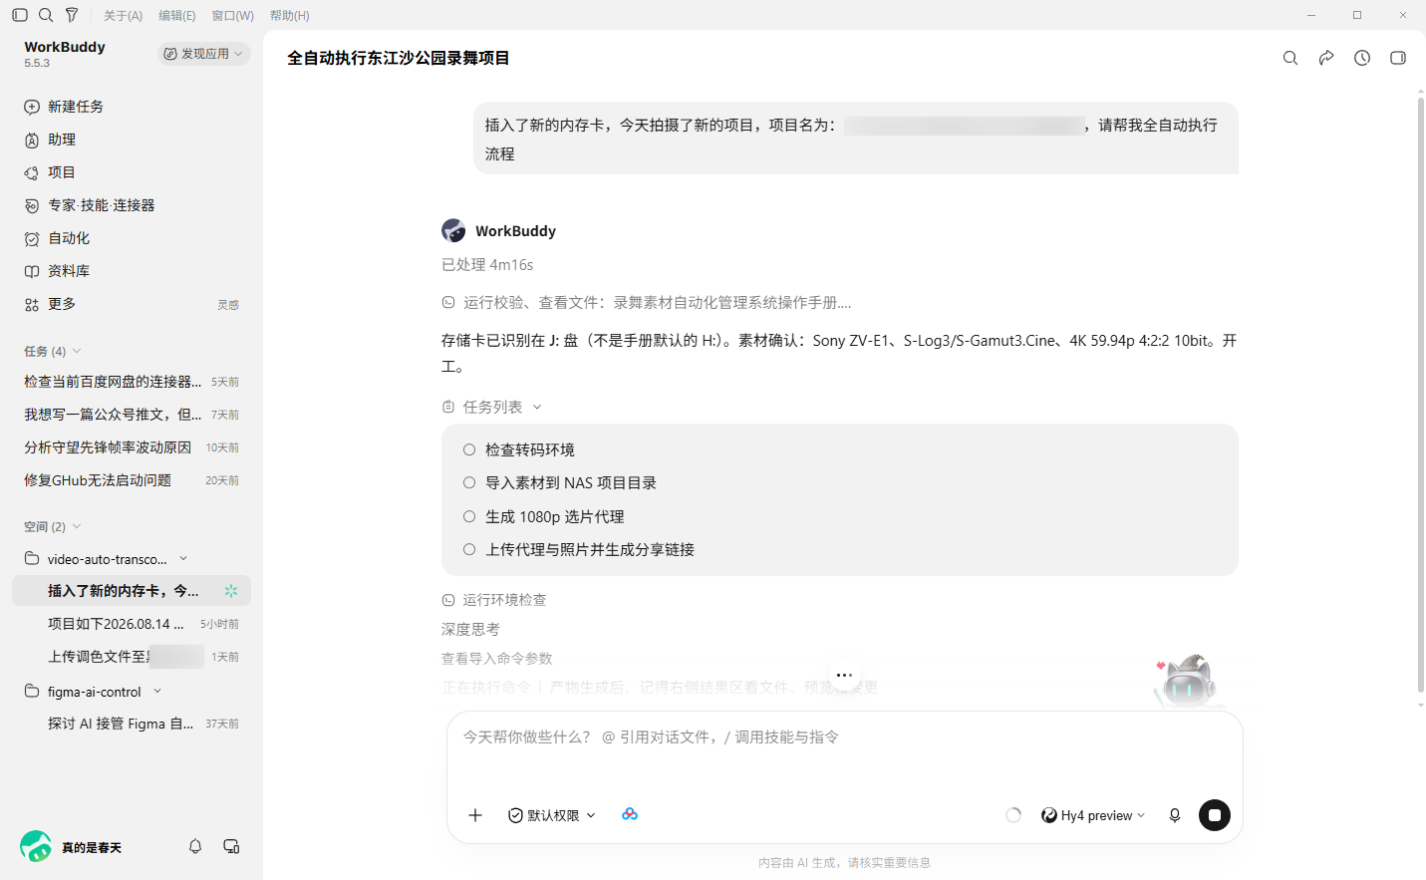Click the WorkBuddy robot mascot
The width and height of the screenshot is (1426, 880).
click(1186, 681)
